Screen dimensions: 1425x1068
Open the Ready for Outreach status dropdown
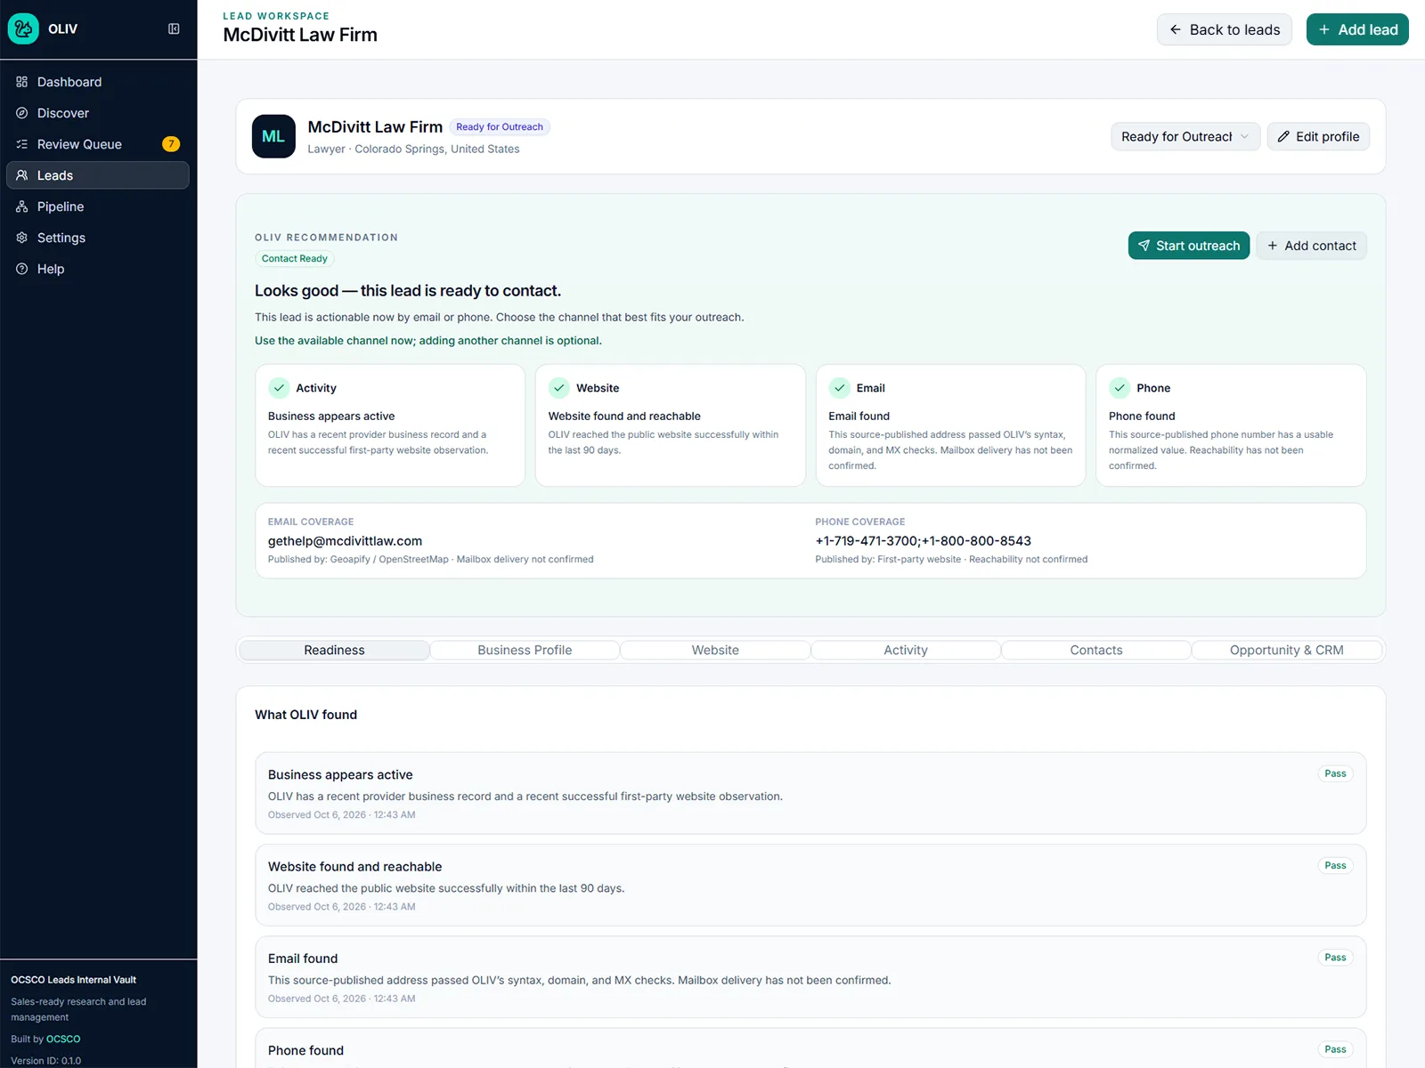pos(1185,136)
